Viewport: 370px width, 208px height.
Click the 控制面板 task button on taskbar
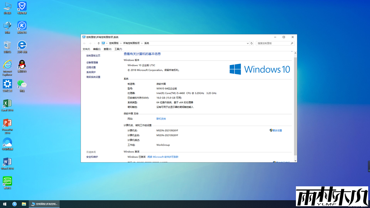[44, 204]
